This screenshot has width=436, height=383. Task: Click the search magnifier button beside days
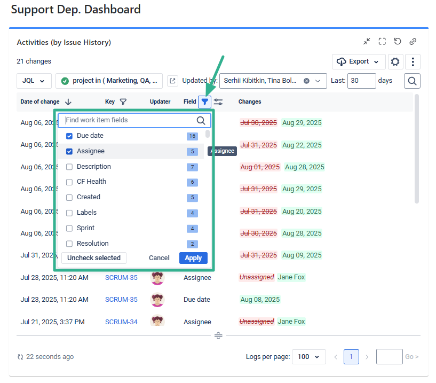point(412,81)
